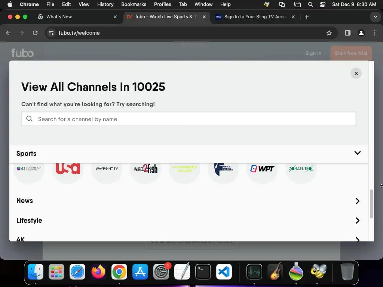The height and width of the screenshot is (287, 383).
Task: Open the Profiles menu
Action: tap(163, 4)
